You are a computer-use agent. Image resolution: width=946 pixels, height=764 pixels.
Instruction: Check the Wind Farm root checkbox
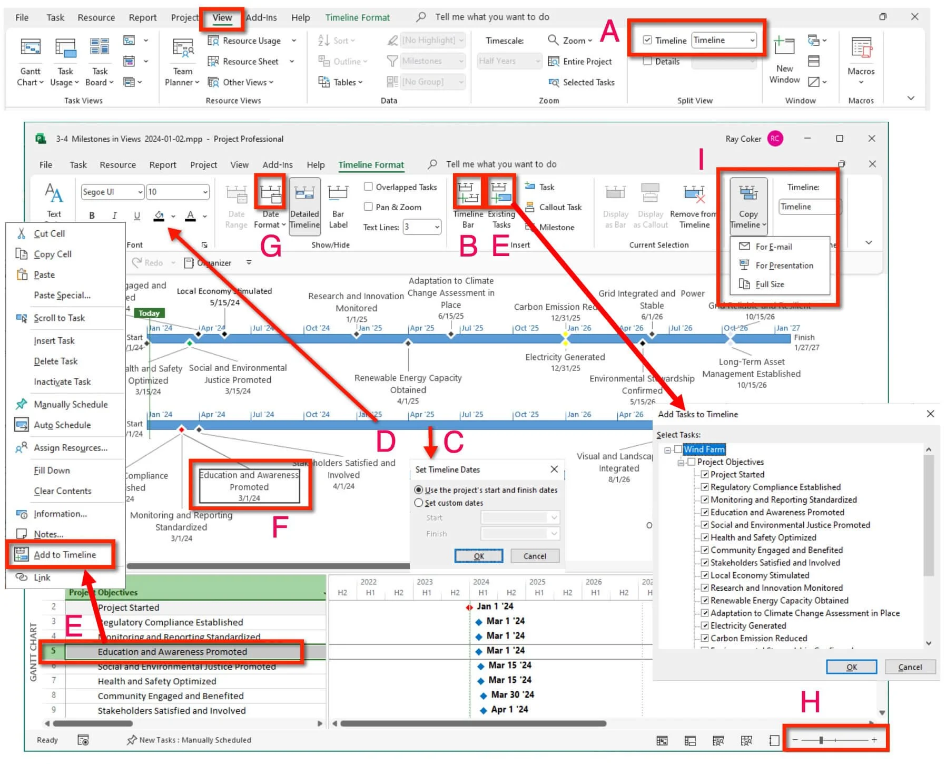[x=678, y=449]
